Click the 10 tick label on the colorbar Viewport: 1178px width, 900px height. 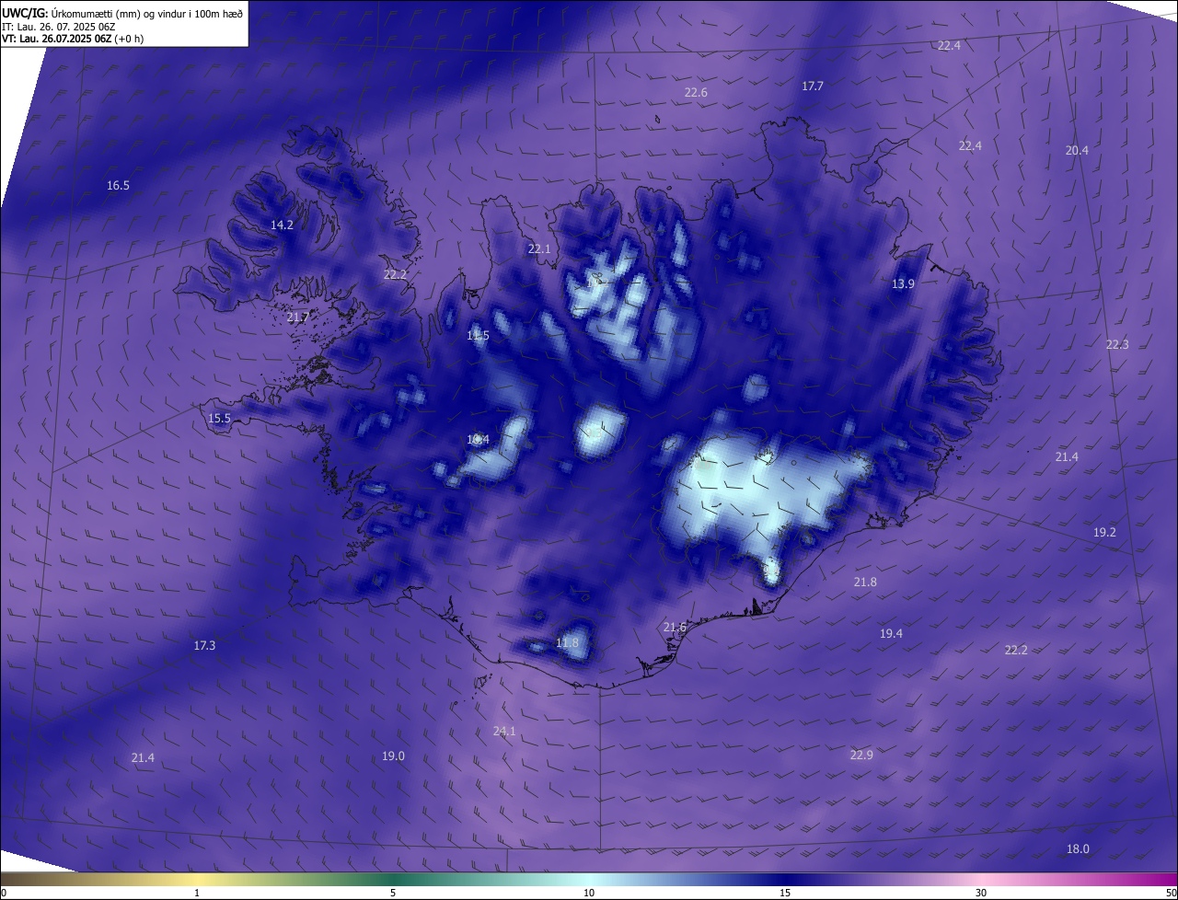tap(589, 894)
